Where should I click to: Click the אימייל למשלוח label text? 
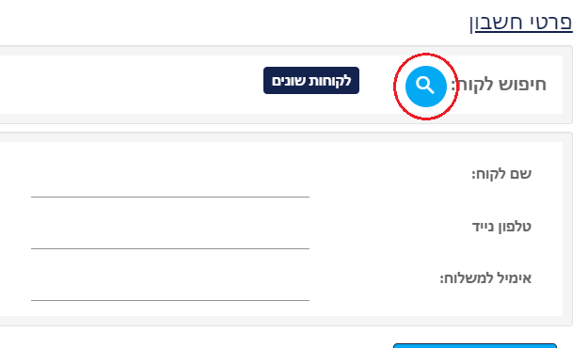(x=485, y=278)
